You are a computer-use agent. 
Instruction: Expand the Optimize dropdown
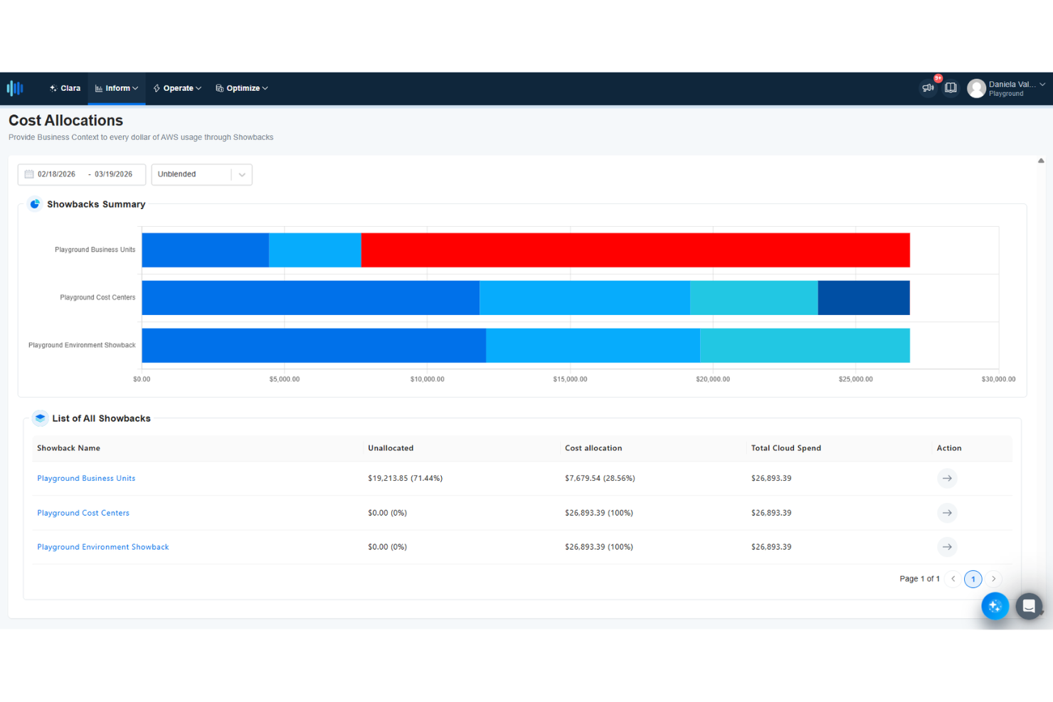coord(242,87)
